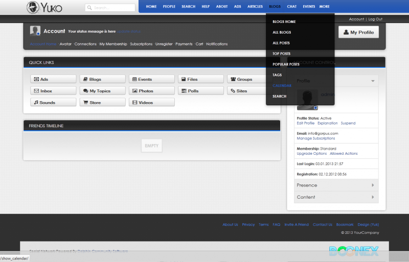Open the Notifications tab

pyautogui.click(x=217, y=44)
